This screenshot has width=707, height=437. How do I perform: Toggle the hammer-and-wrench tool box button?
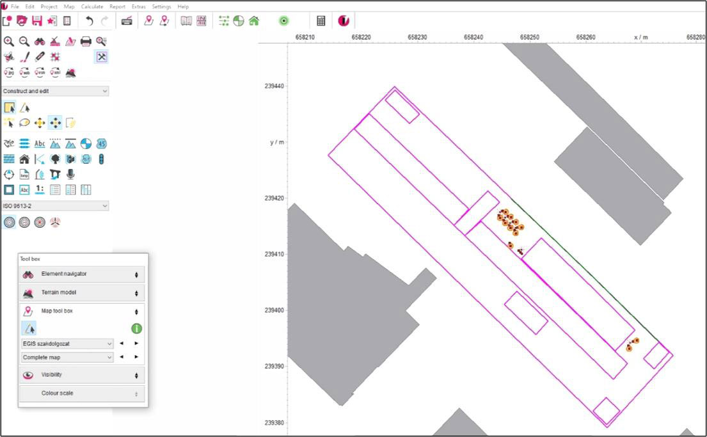pyautogui.click(x=101, y=57)
